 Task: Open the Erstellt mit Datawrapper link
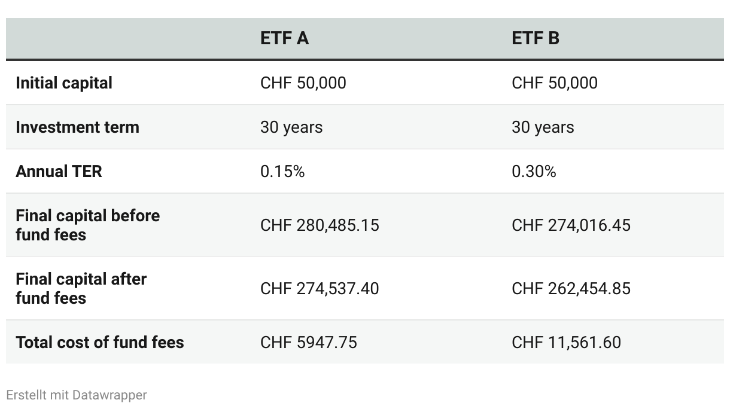[76, 395]
